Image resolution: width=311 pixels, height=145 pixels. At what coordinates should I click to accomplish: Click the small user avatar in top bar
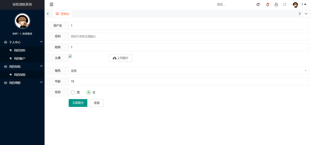point(295,5)
